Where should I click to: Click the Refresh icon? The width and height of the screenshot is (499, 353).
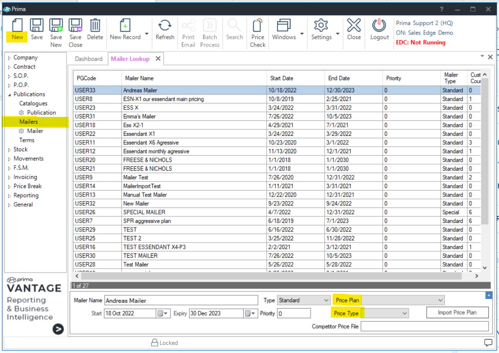165,26
